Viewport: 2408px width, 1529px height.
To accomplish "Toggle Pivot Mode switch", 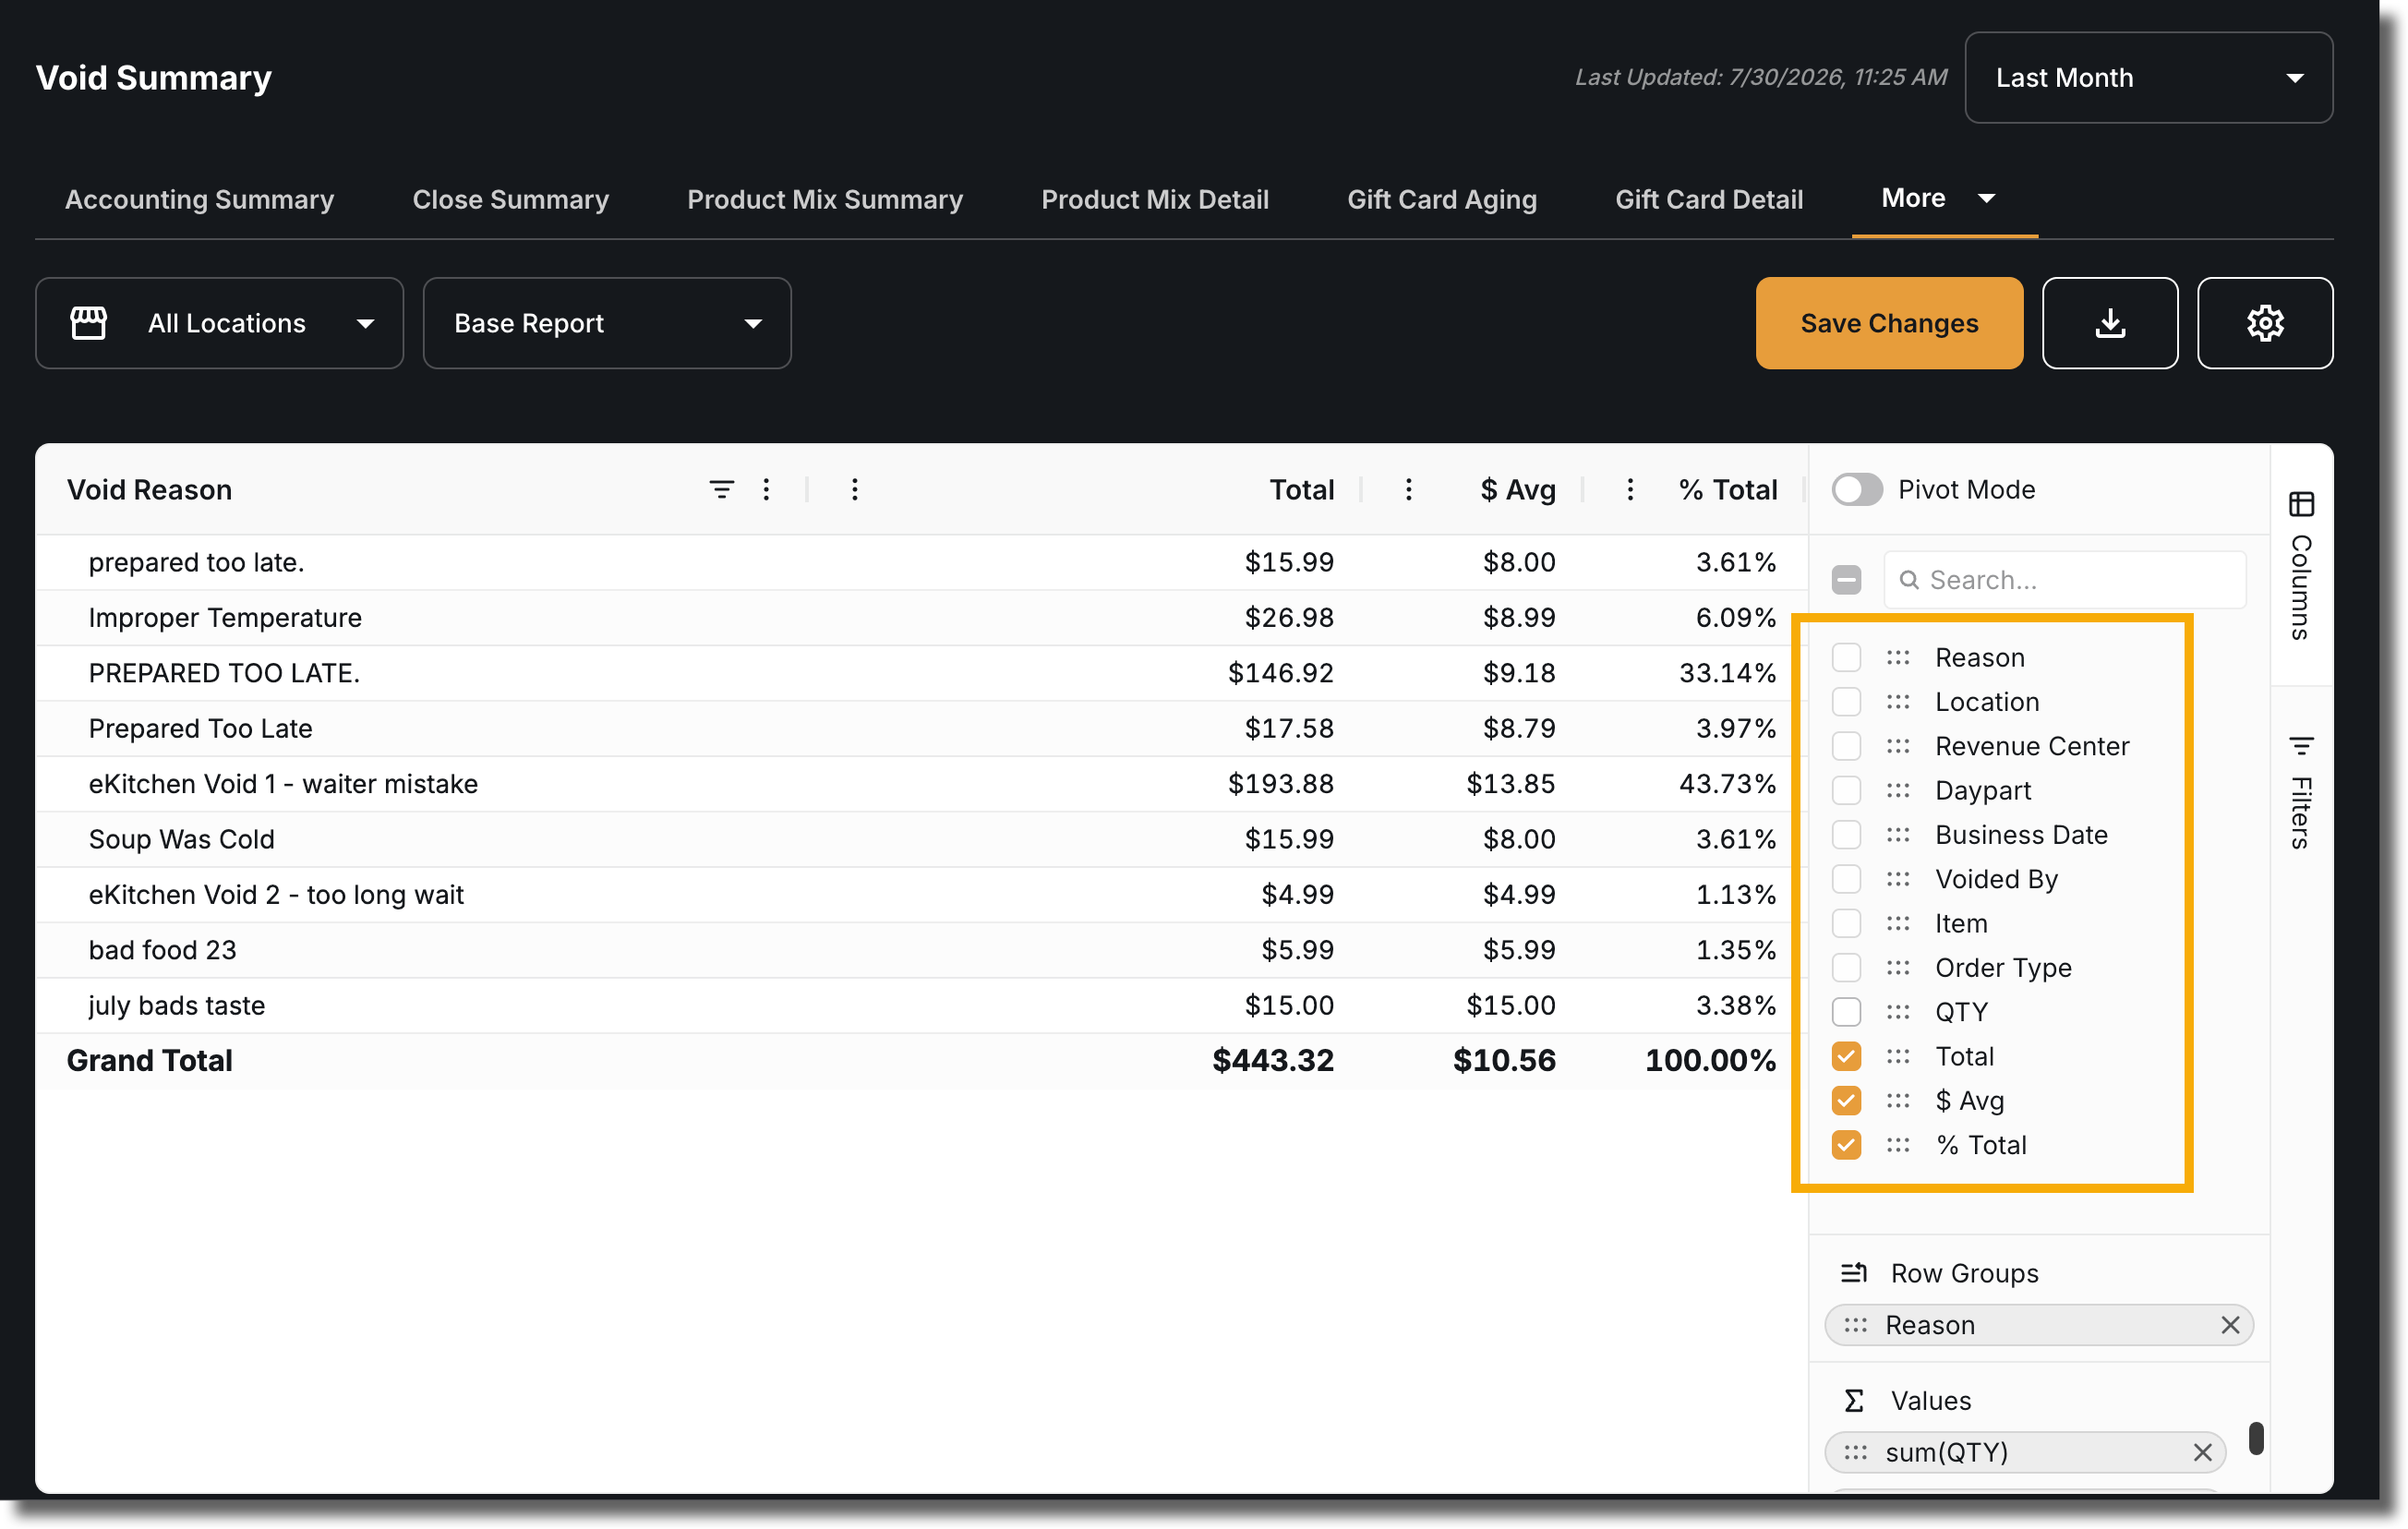I will [1856, 489].
